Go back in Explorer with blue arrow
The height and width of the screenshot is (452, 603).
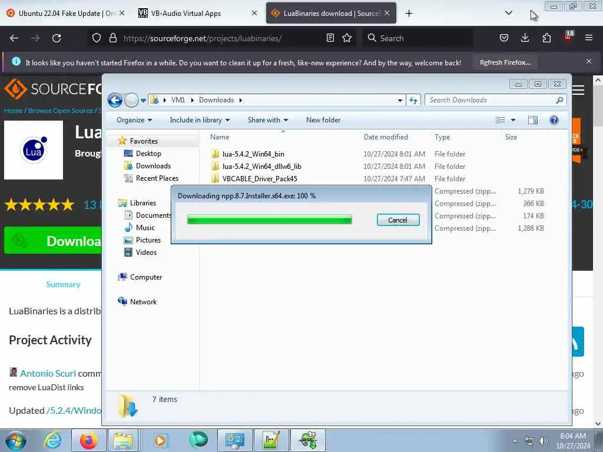[115, 100]
